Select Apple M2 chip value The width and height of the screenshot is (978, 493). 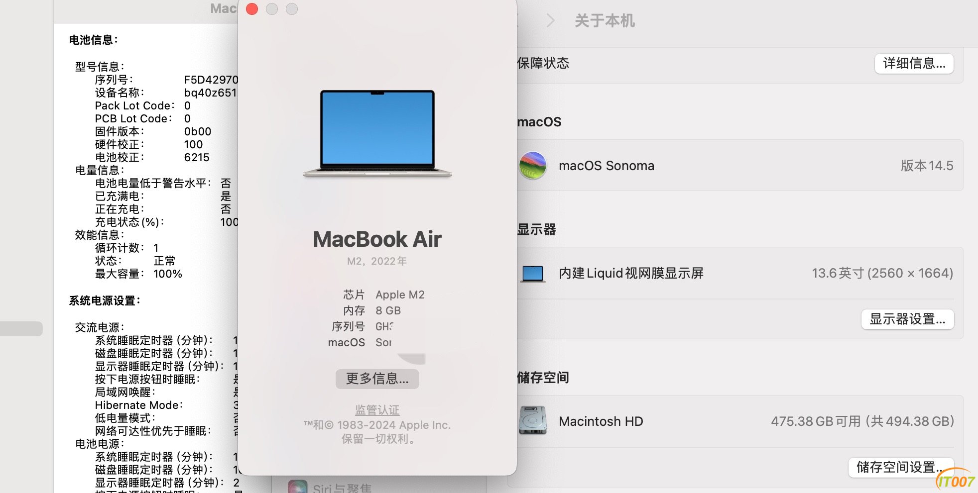click(400, 295)
